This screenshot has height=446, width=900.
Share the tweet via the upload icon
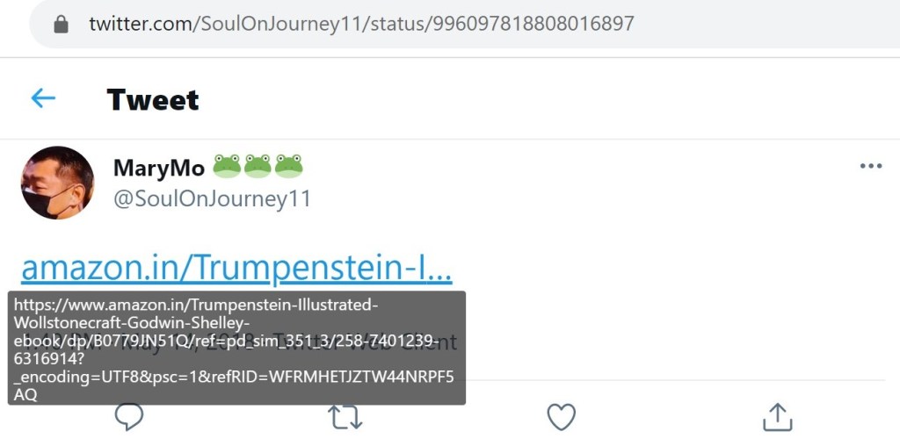coord(777,417)
